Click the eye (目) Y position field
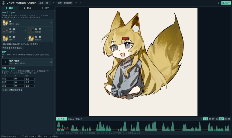Image resolution: width=232 pixels, height=138 pixels. coord(20,82)
